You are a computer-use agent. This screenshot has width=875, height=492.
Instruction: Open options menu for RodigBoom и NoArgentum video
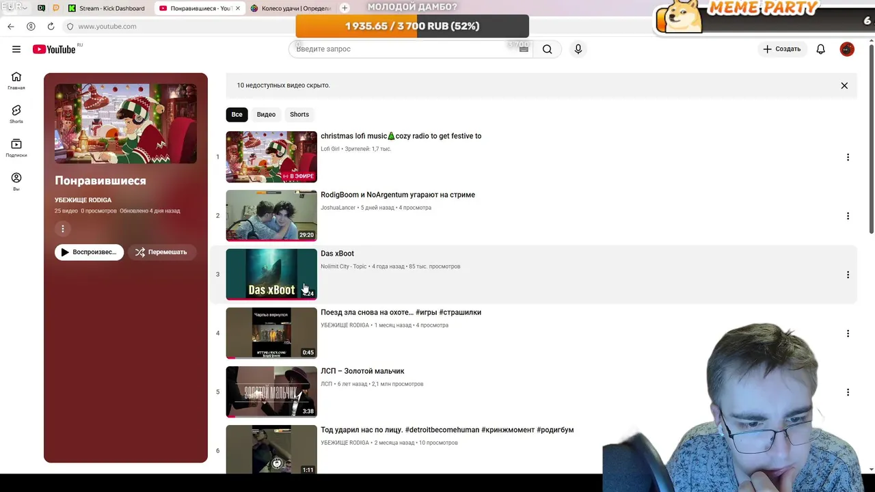(x=848, y=216)
